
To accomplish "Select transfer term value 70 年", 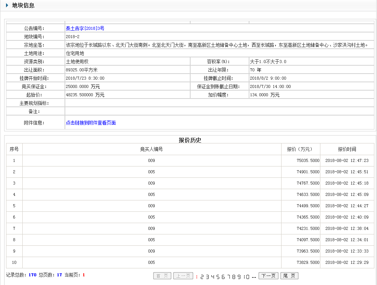I will (x=255, y=70).
